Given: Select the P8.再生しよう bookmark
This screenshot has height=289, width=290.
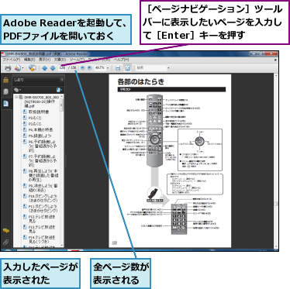Looking at the screenshot, I should (x=43, y=175).
